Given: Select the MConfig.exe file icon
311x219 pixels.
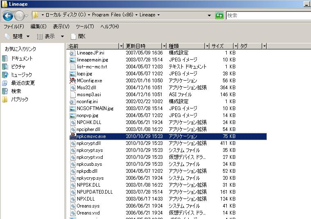Looking at the screenshot, I should click(72, 81).
